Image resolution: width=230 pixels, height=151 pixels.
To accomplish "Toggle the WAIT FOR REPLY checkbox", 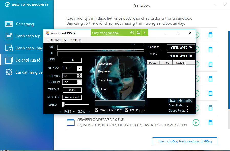I will [x=97, y=110].
